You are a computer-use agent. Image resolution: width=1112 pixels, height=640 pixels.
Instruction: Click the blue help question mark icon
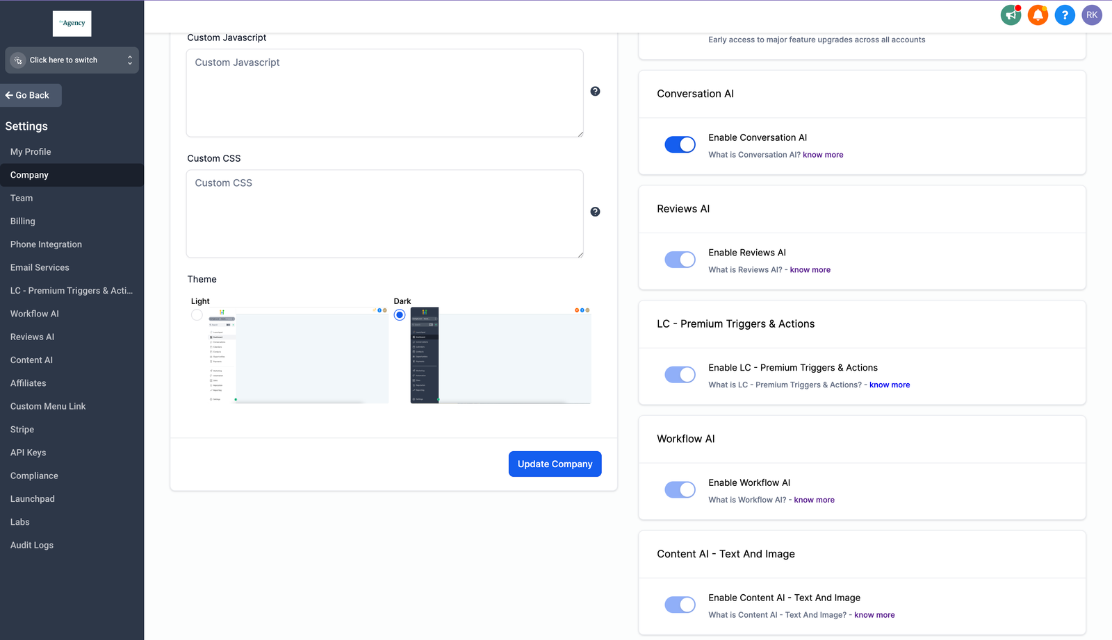tap(1064, 15)
